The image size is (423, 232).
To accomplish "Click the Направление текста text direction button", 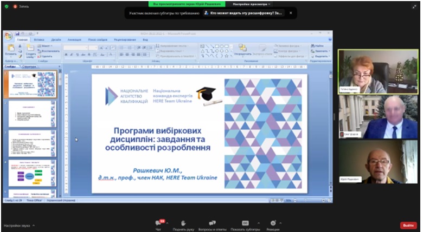I will pos(172,46).
